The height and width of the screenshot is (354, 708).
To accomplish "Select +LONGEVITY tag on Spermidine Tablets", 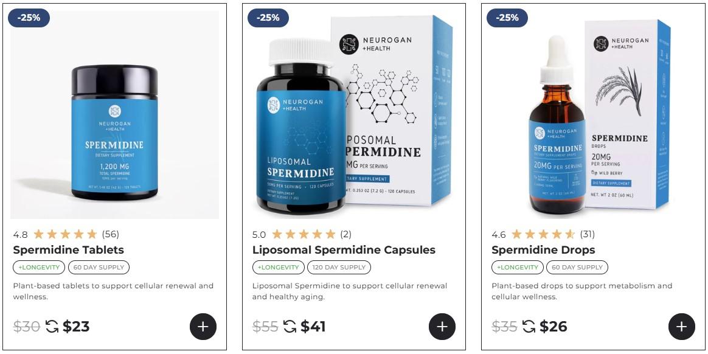I will (39, 267).
